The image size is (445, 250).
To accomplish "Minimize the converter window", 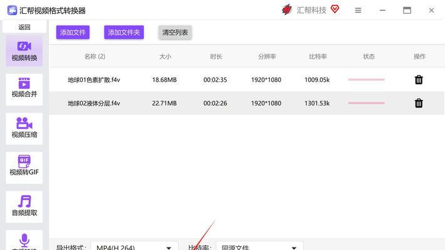I will pos(382,11).
